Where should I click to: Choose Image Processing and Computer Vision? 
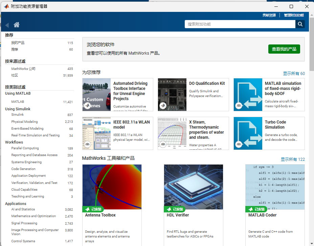coord(35,232)
